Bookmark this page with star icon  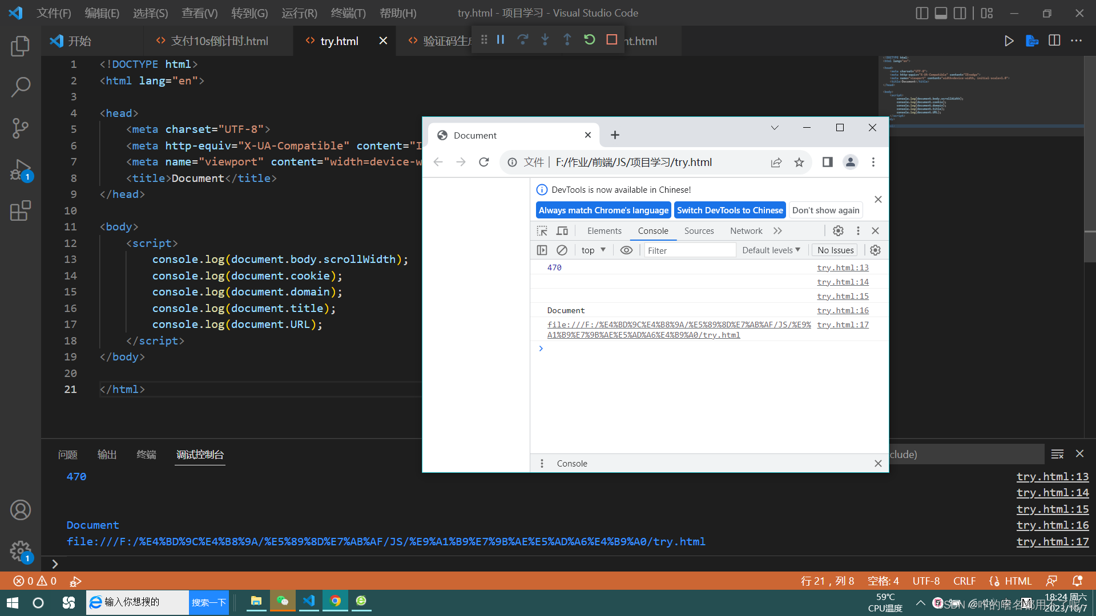coord(799,162)
